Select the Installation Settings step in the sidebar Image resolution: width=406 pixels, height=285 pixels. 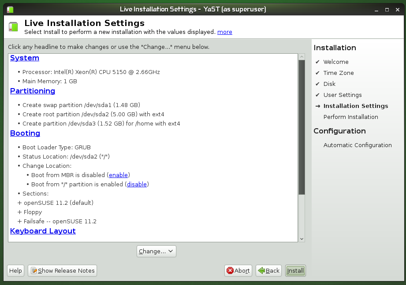[x=356, y=106]
